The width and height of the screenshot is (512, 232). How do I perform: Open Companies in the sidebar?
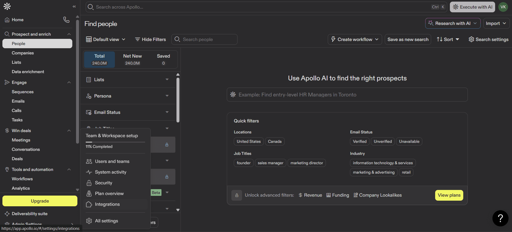(x=23, y=53)
